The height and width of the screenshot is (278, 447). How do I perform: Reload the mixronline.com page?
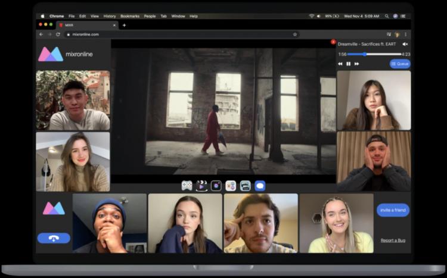tap(58, 35)
